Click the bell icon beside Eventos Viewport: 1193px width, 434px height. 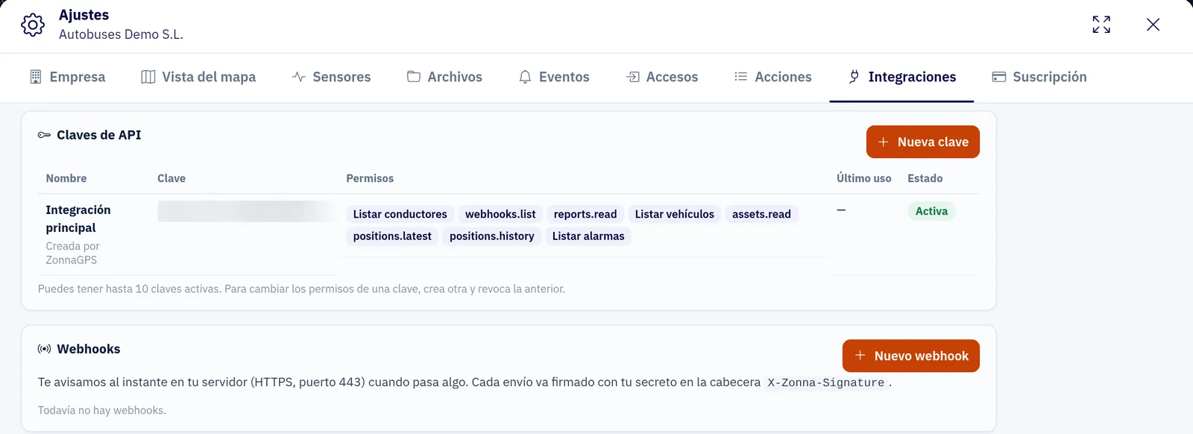coord(526,77)
